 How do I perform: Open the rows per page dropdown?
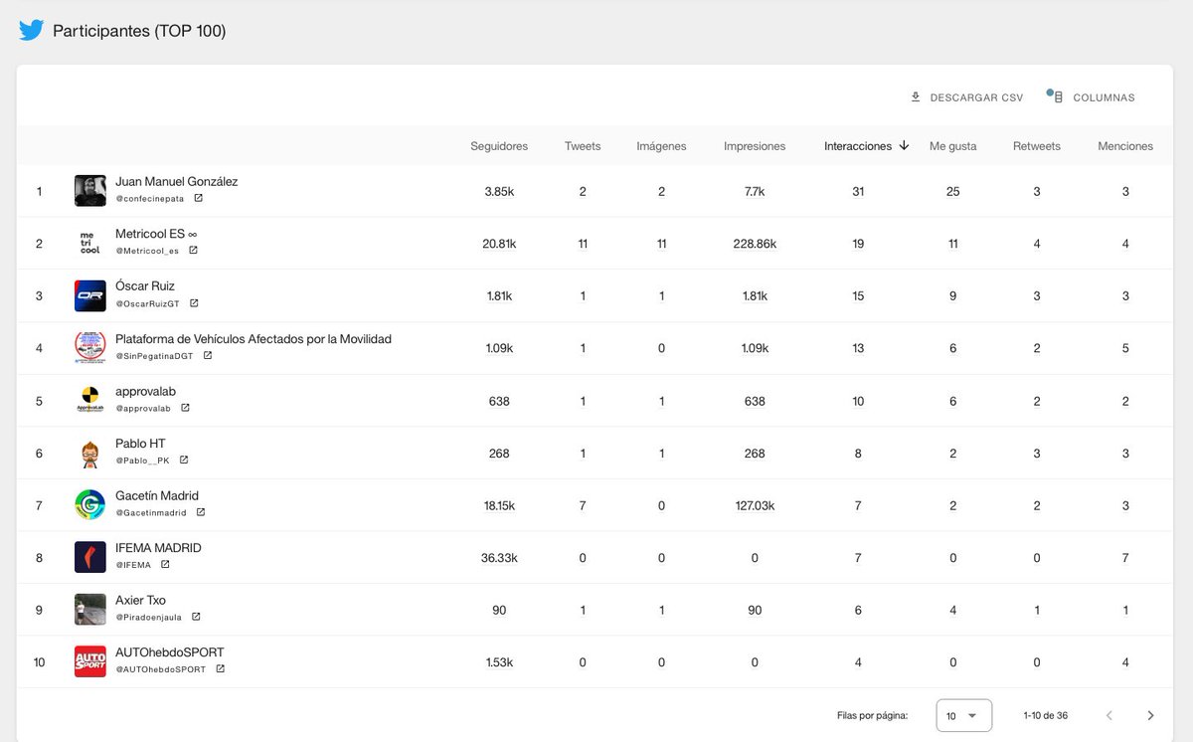963,715
